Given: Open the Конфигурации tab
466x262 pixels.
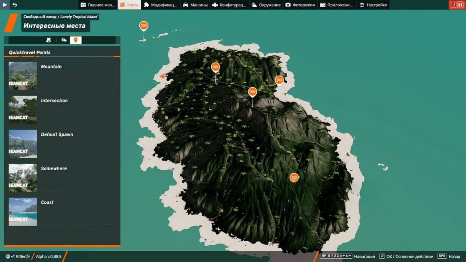Looking at the screenshot, I should [230, 5].
